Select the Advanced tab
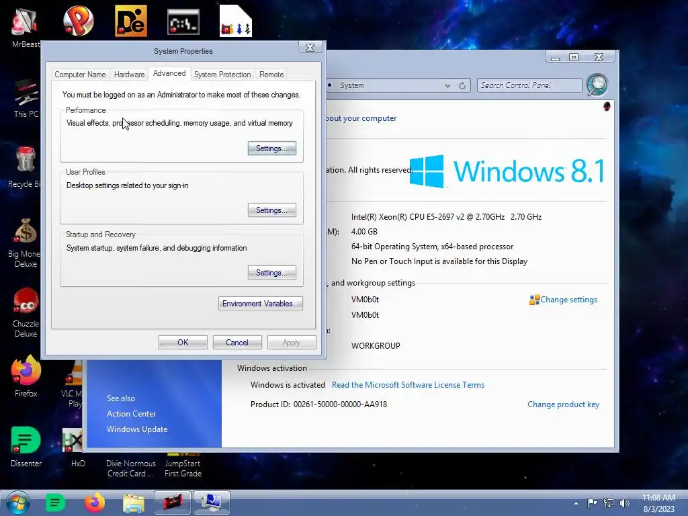Image resolution: width=688 pixels, height=516 pixels. pyautogui.click(x=169, y=73)
